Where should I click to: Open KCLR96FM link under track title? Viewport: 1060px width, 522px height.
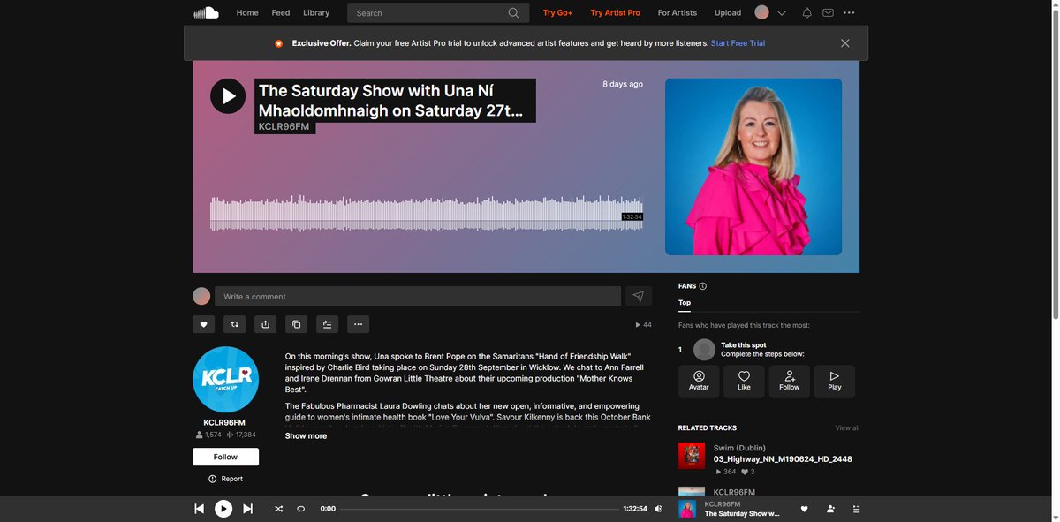coord(284,126)
